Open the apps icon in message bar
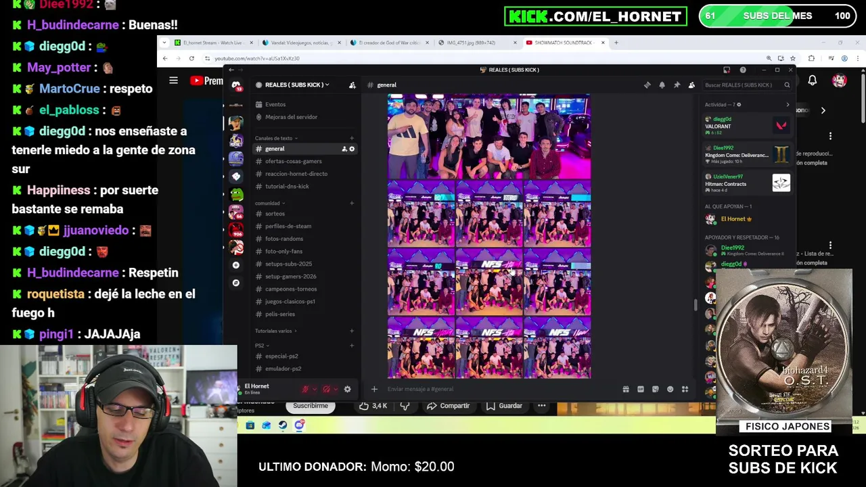Viewport: 866px width, 487px height. [685, 389]
